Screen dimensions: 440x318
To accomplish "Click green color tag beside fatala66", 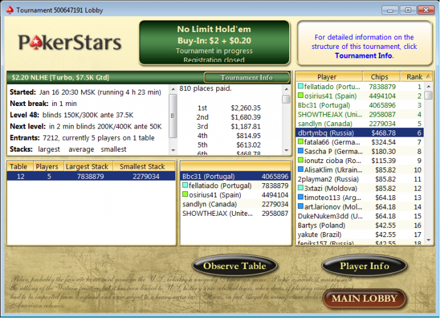I will 301,142.
